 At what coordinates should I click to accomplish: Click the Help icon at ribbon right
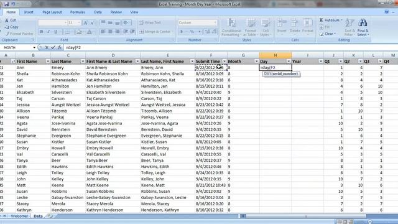coord(387,12)
